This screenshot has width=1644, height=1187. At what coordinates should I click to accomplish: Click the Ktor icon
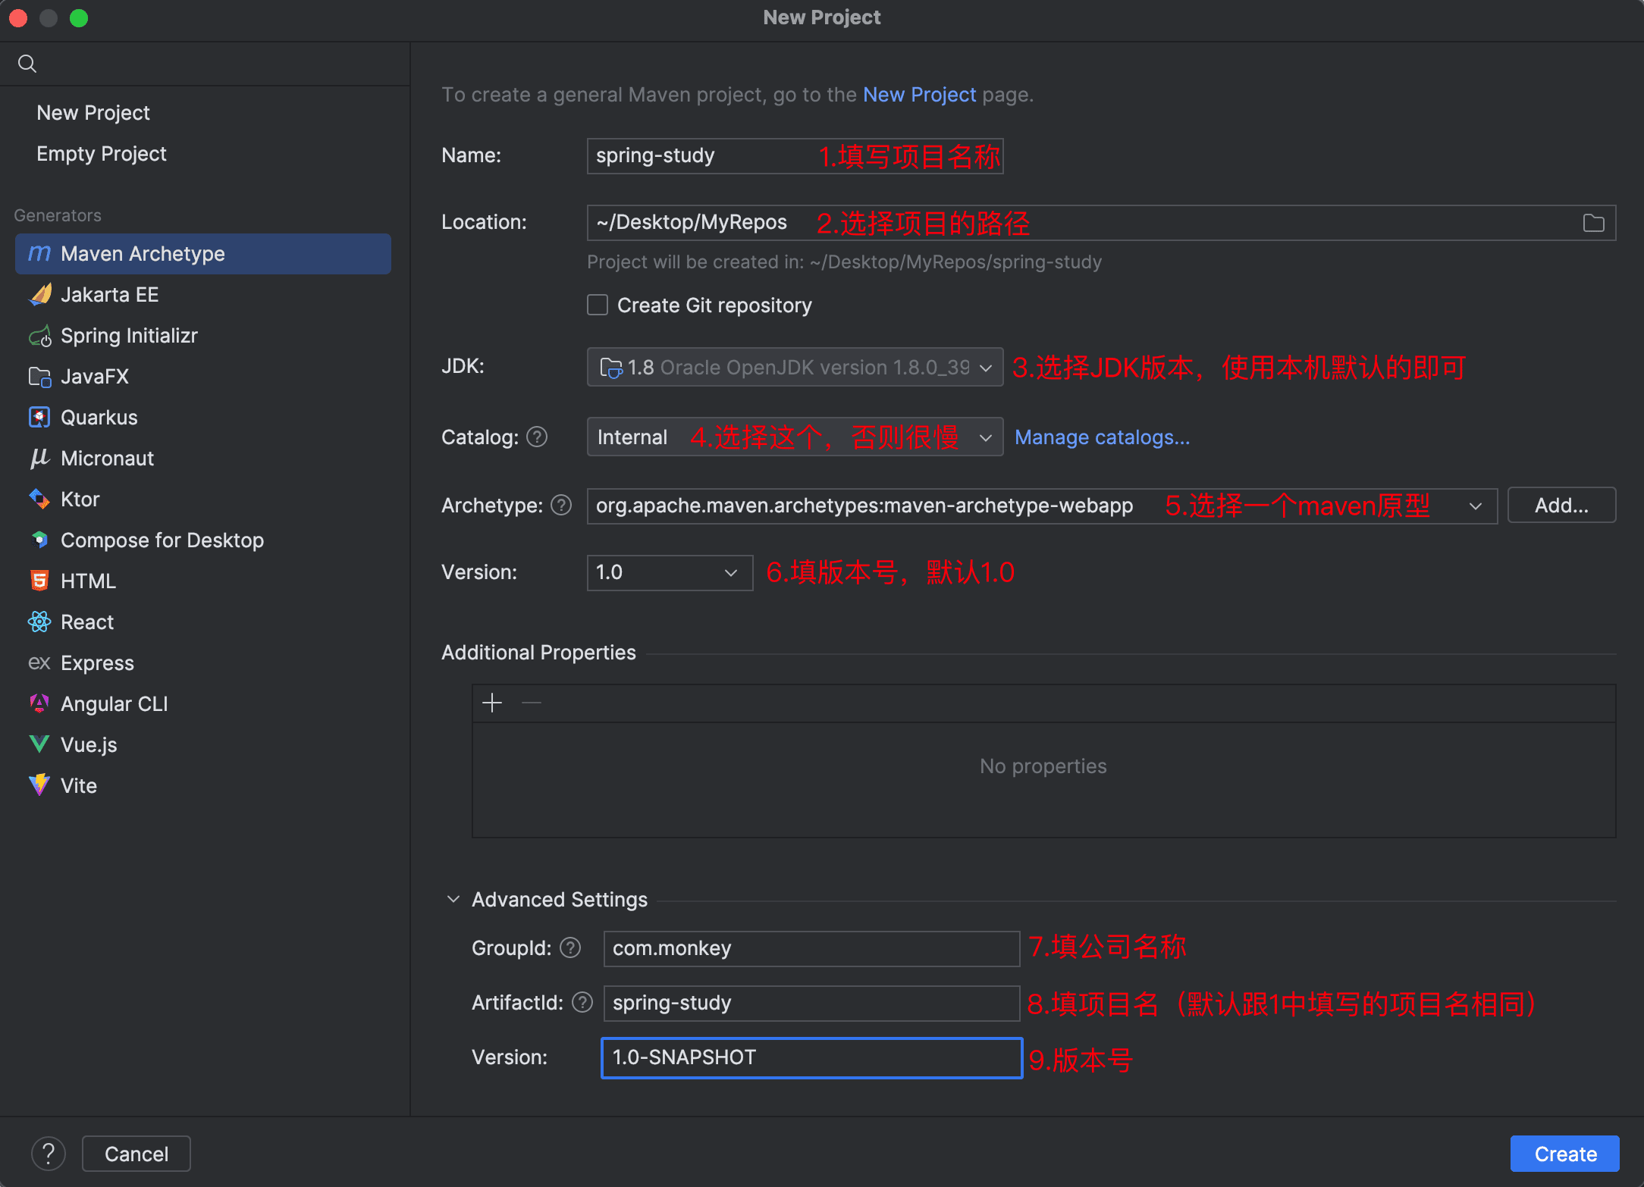coord(39,499)
